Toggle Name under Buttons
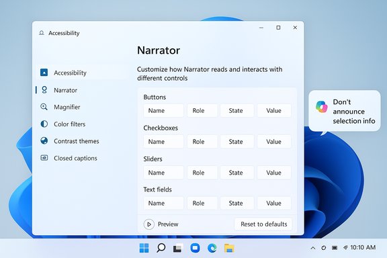This screenshot has width=387, height=258. pos(163,111)
